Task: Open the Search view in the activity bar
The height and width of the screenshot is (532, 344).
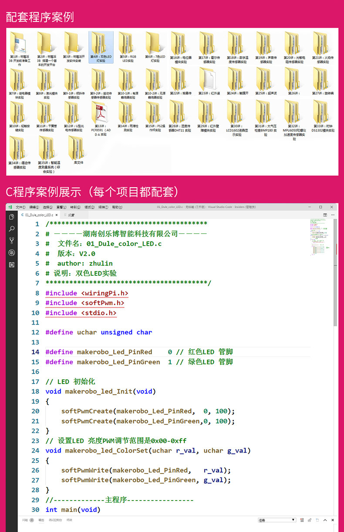Action: coord(11,229)
